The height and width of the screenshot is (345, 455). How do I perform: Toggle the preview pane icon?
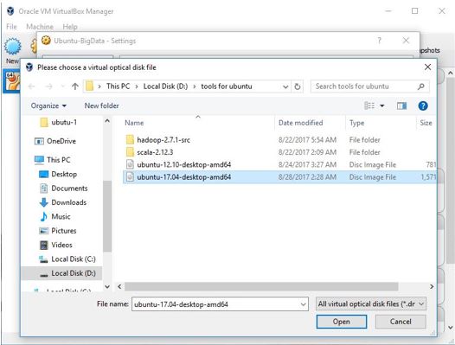[401, 105]
